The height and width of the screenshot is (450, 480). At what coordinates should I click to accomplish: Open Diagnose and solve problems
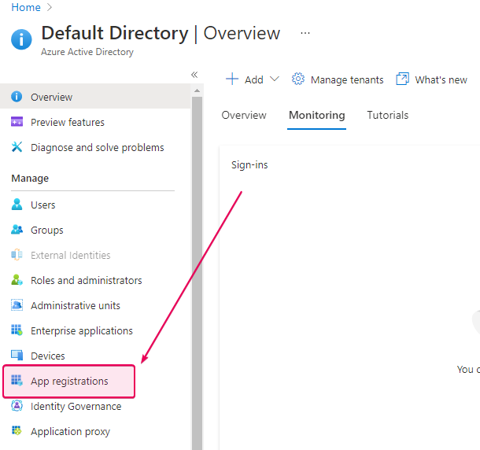98,148
